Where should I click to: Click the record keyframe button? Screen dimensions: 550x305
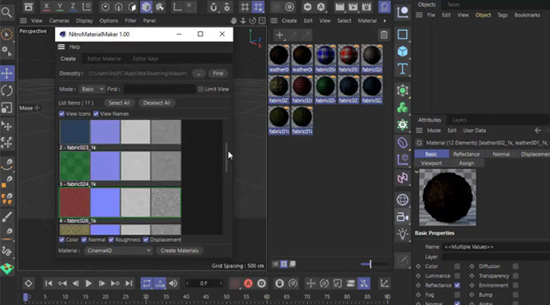(x=235, y=283)
